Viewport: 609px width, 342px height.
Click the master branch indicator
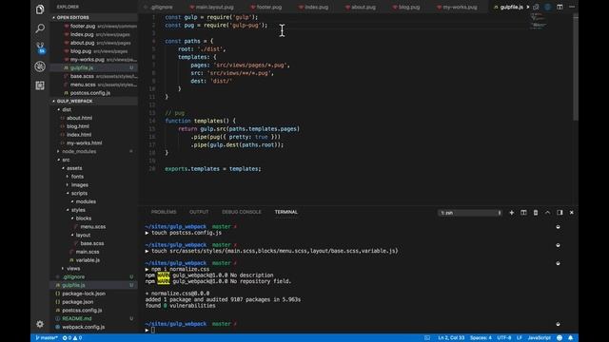47,338
